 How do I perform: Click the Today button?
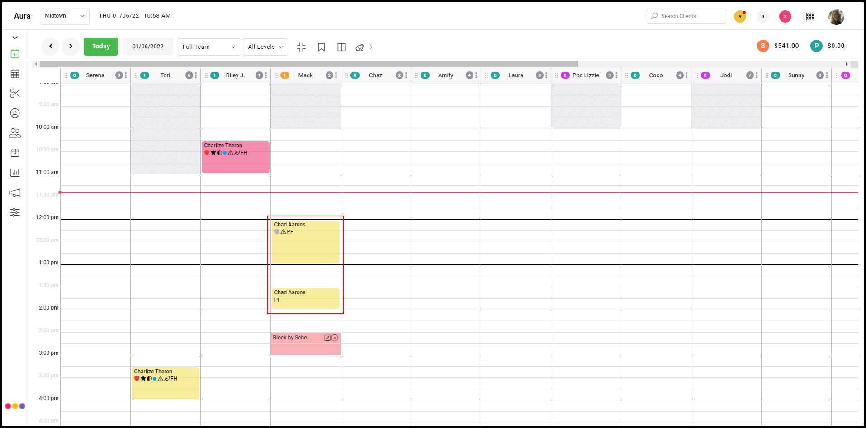(x=101, y=47)
